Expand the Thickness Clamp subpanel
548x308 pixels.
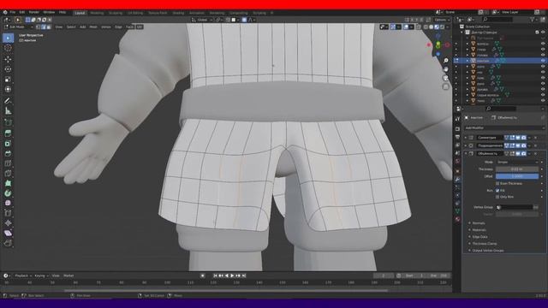point(484,243)
